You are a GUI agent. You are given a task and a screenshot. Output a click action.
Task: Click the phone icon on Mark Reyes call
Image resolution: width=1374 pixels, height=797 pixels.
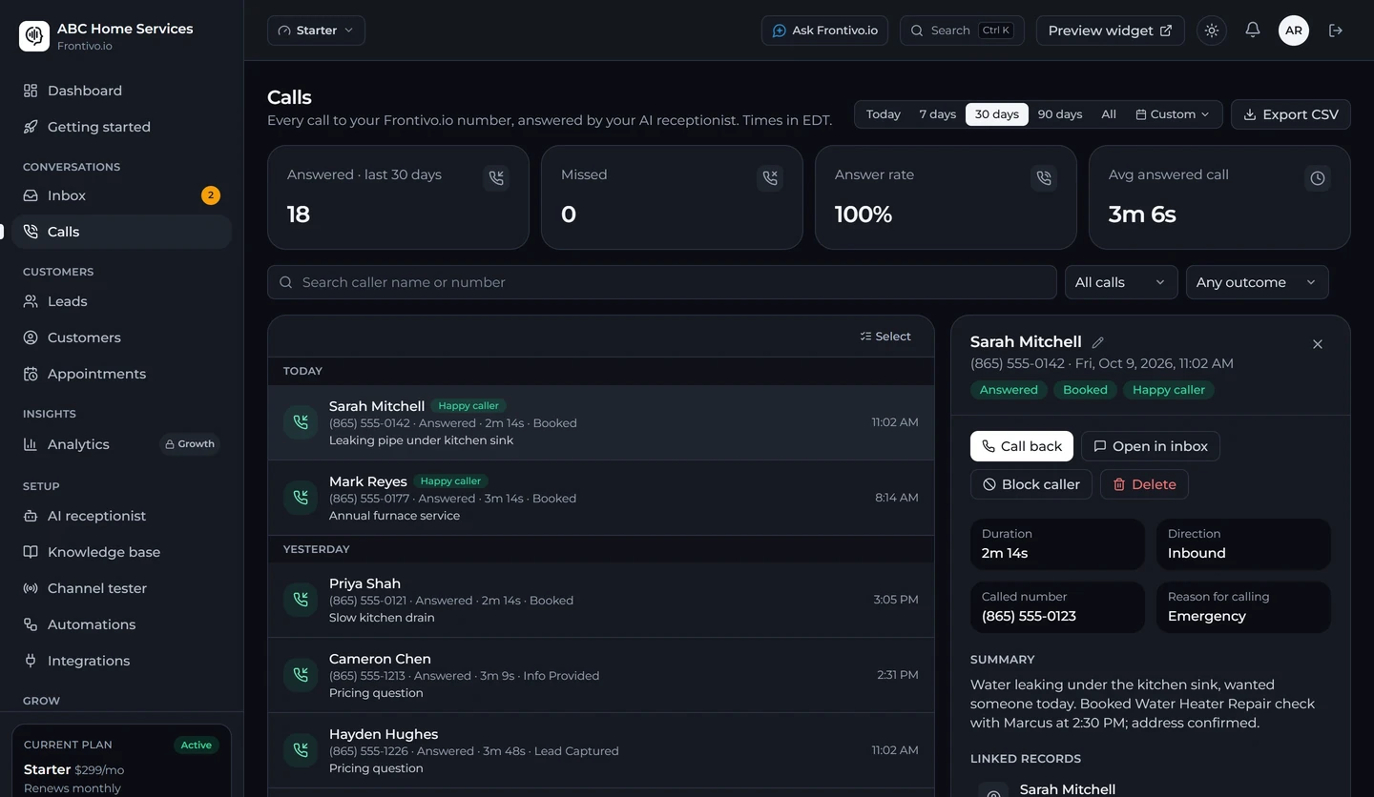coord(301,498)
